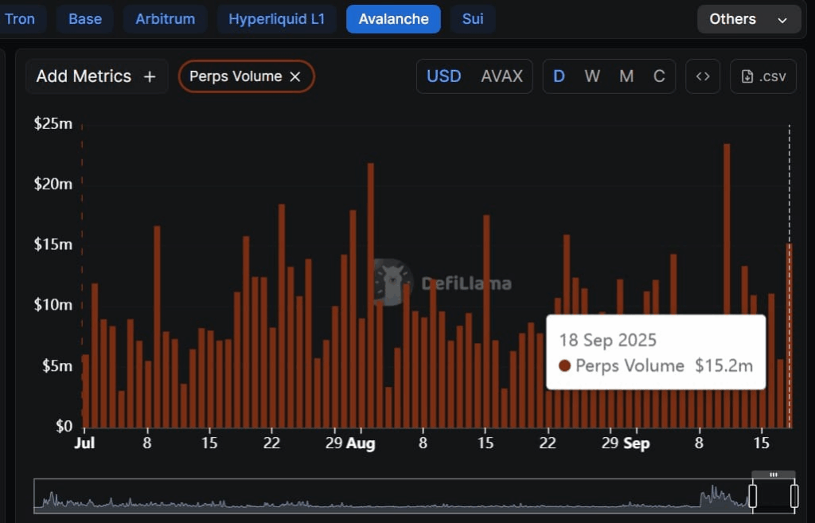815x523 pixels.
Task: Remove Perps Volume metric via its X icon
Action: [x=296, y=76]
